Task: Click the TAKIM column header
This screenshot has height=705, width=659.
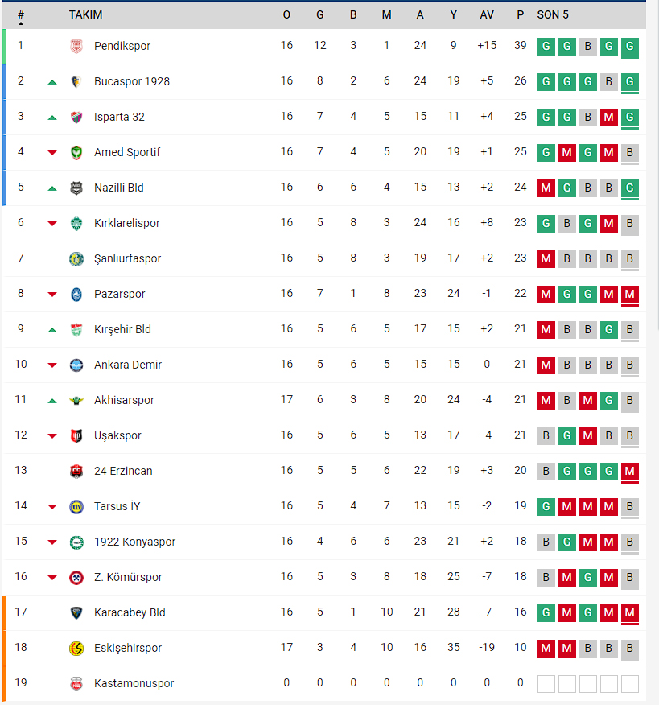Action: coord(86,14)
